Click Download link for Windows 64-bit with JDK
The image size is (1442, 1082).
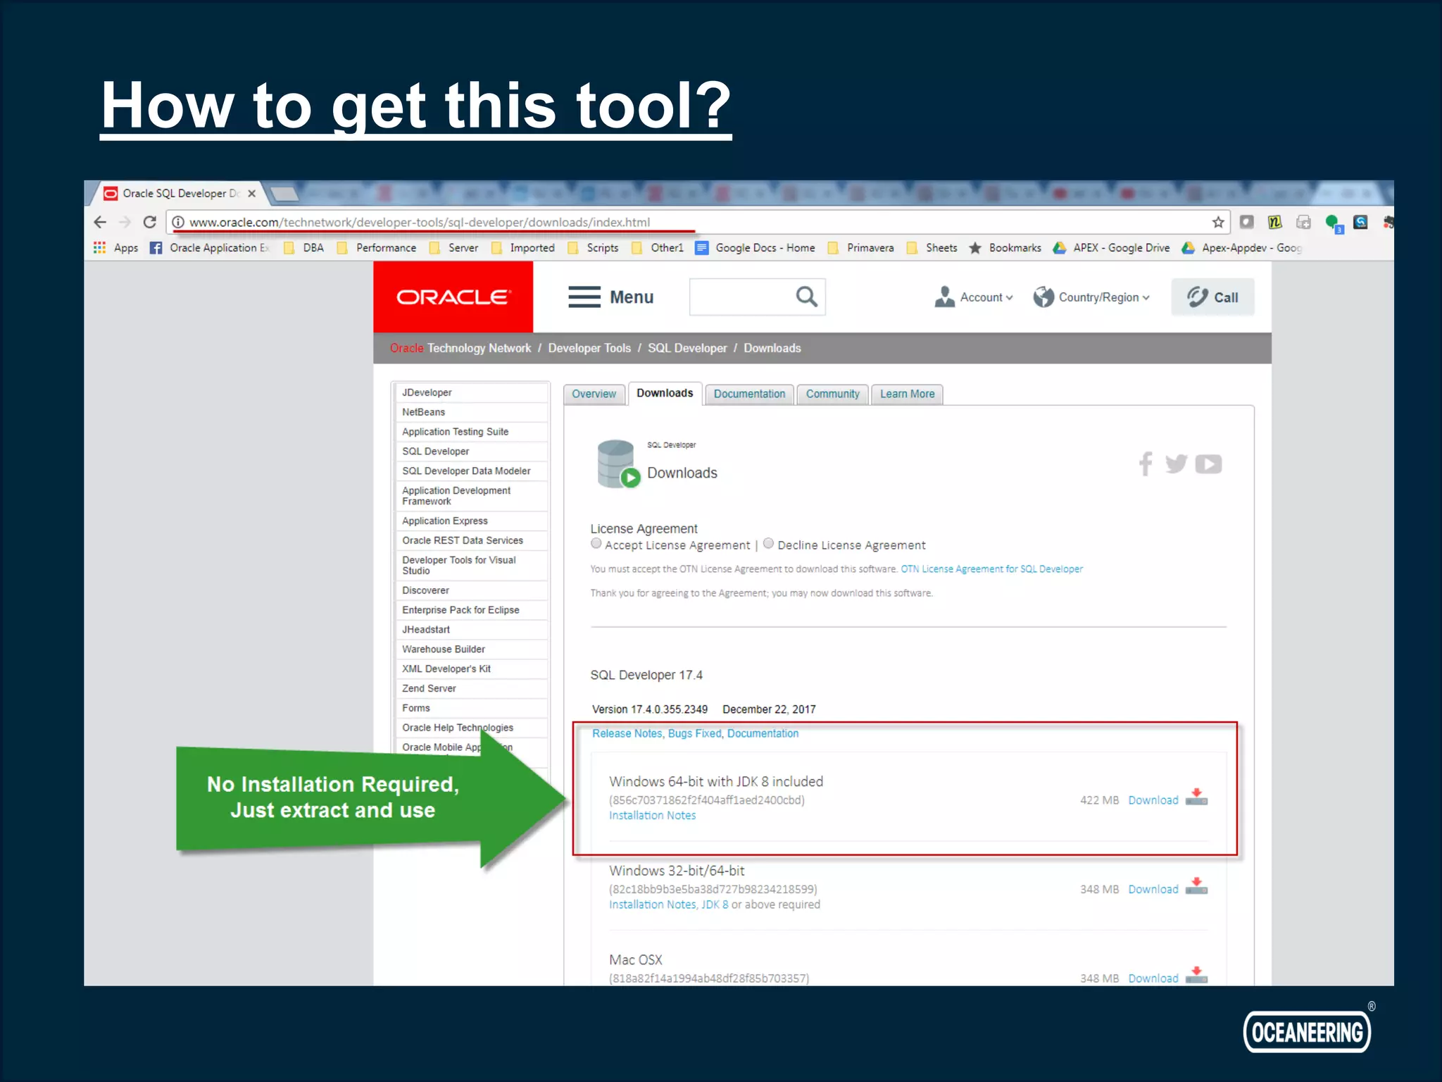[x=1153, y=800]
